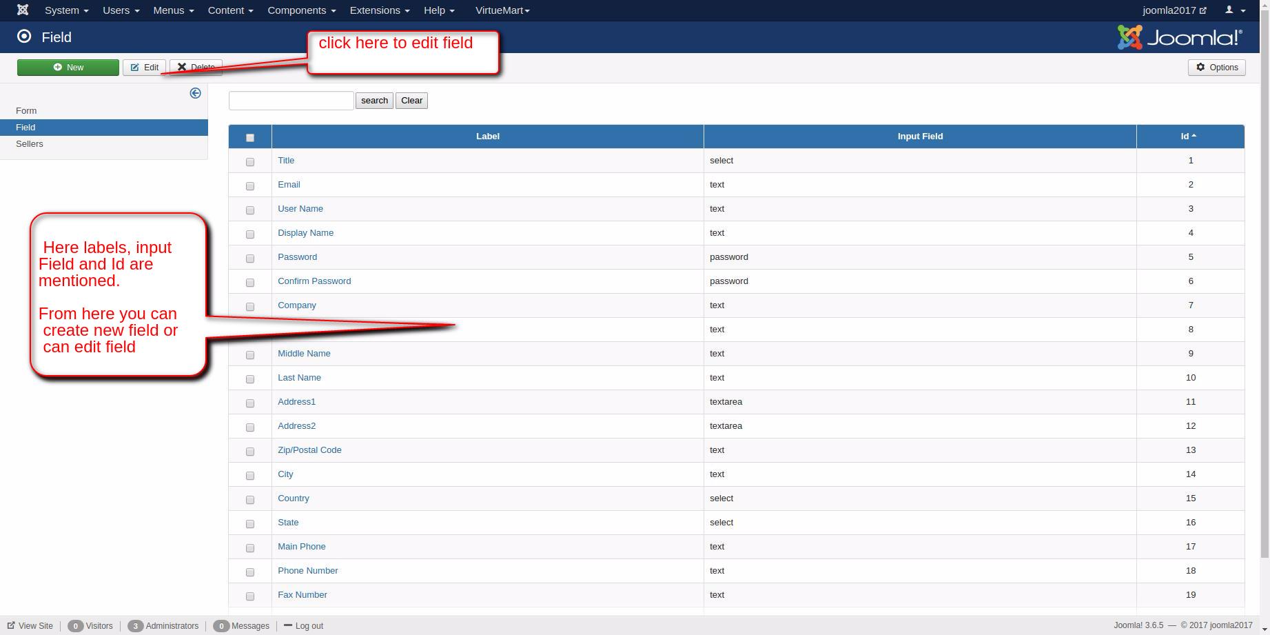Open the Last Name field link

coord(299,378)
